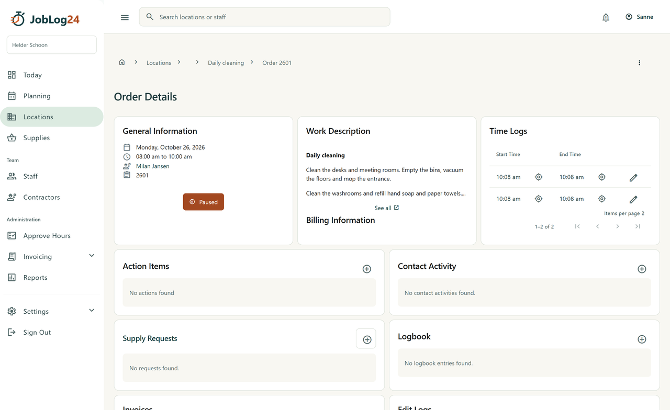The image size is (670, 410).
Task: Open Today in the sidebar
Action: coord(52,75)
